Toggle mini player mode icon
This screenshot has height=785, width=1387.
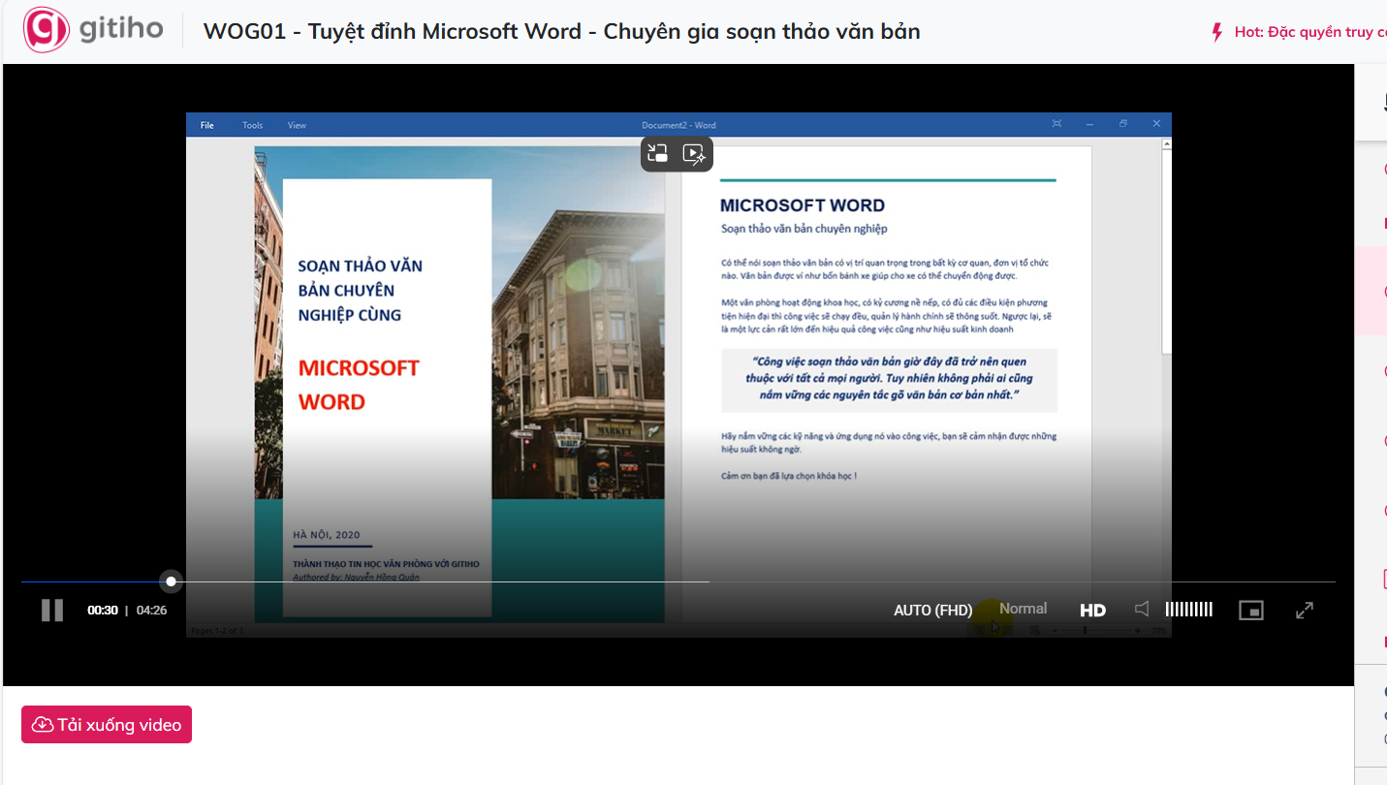1251,610
